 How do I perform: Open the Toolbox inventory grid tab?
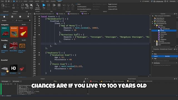point(12,17)
